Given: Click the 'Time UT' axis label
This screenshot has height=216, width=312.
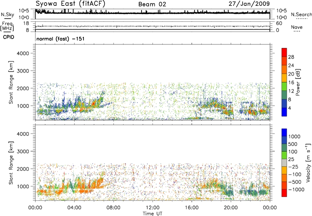Looking at the screenshot, I should [x=152, y=214].
